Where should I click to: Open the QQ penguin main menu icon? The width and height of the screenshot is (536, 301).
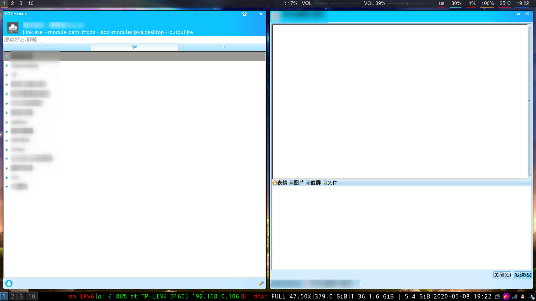tap(9, 283)
